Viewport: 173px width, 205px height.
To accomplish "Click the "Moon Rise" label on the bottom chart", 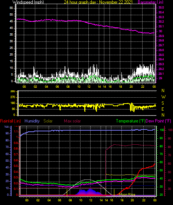I will pos(127,195).
